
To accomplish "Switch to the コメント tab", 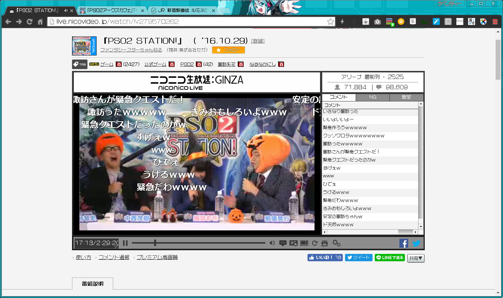I will (339, 97).
